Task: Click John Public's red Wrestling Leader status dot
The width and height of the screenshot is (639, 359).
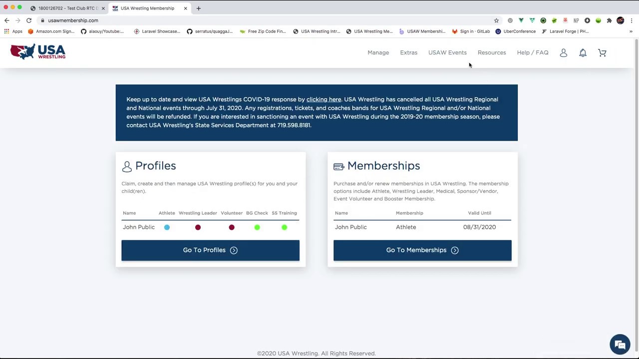Action: click(x=198, y=227)
